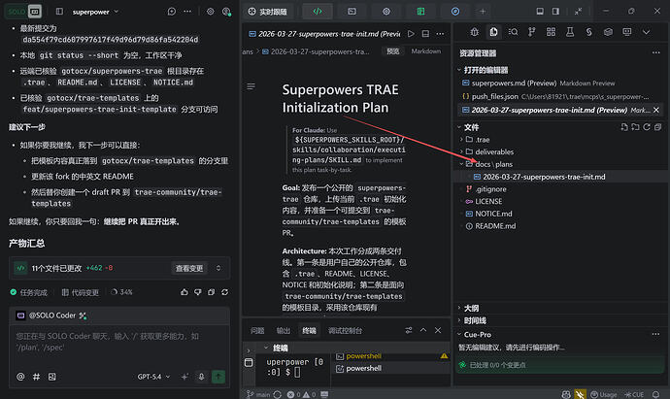
Task: Toggle the left sidebar layout icon
Action: click(59, 12)
